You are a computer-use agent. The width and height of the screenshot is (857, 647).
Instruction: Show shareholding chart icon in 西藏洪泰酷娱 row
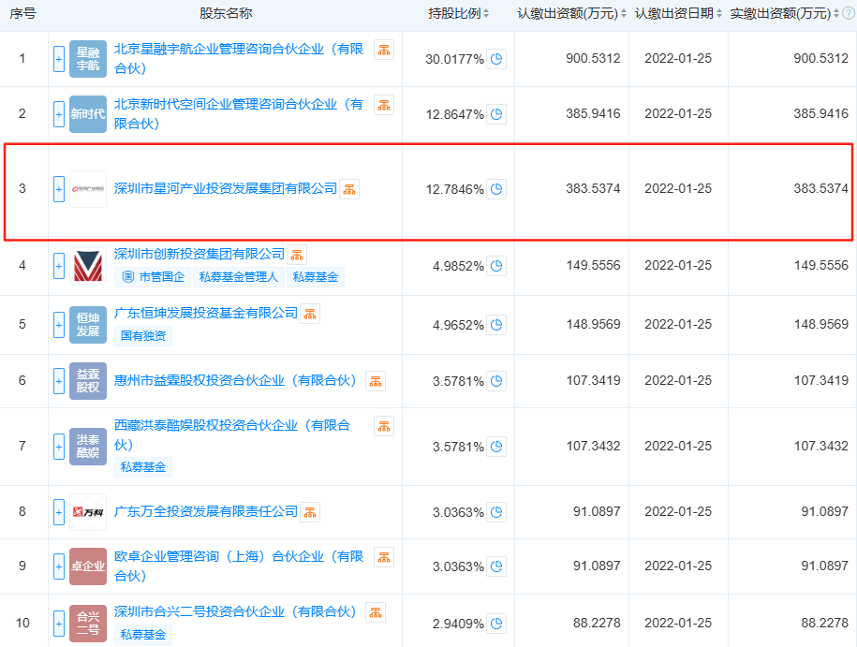[x=496, y=447]
